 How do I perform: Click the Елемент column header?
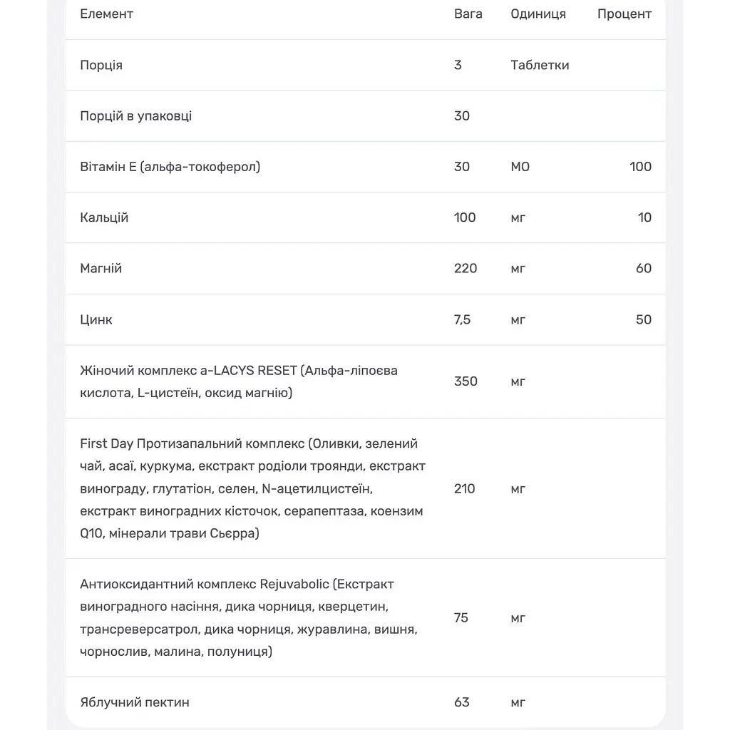click(x=106, y=14)
